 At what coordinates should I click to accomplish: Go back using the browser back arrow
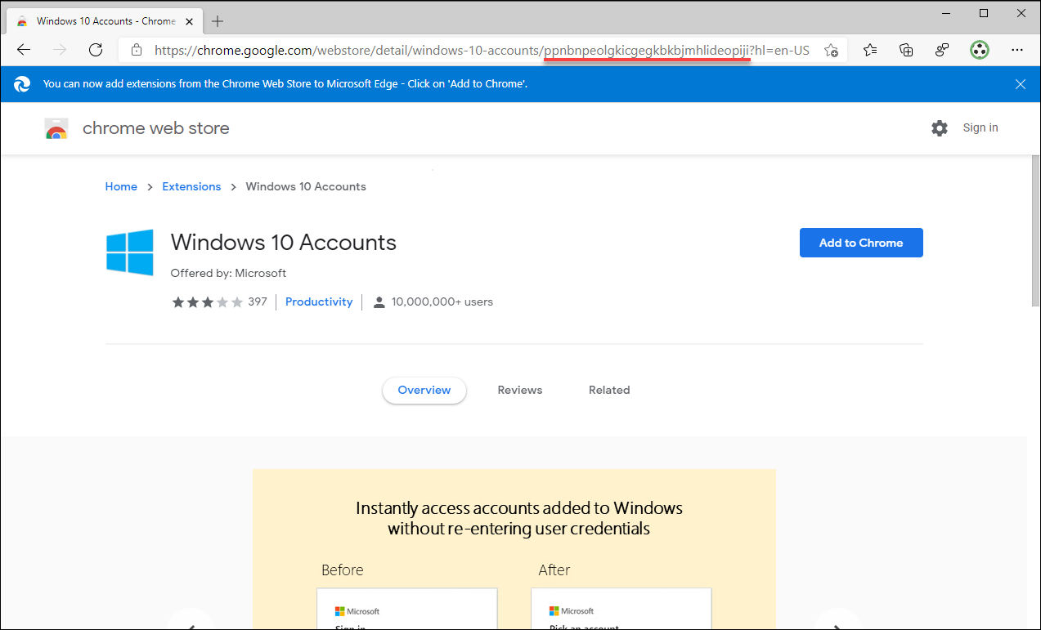24,50
